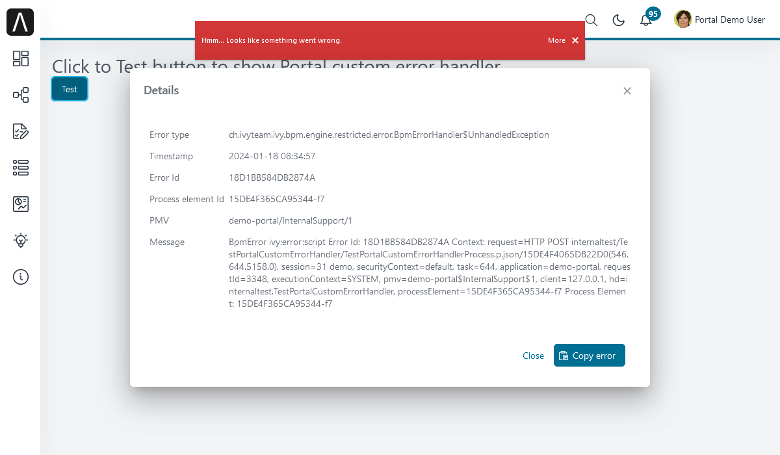Click the info circle icon in sidebar
The width and height of the screenshot is (780, 455).
pos(21,277)
